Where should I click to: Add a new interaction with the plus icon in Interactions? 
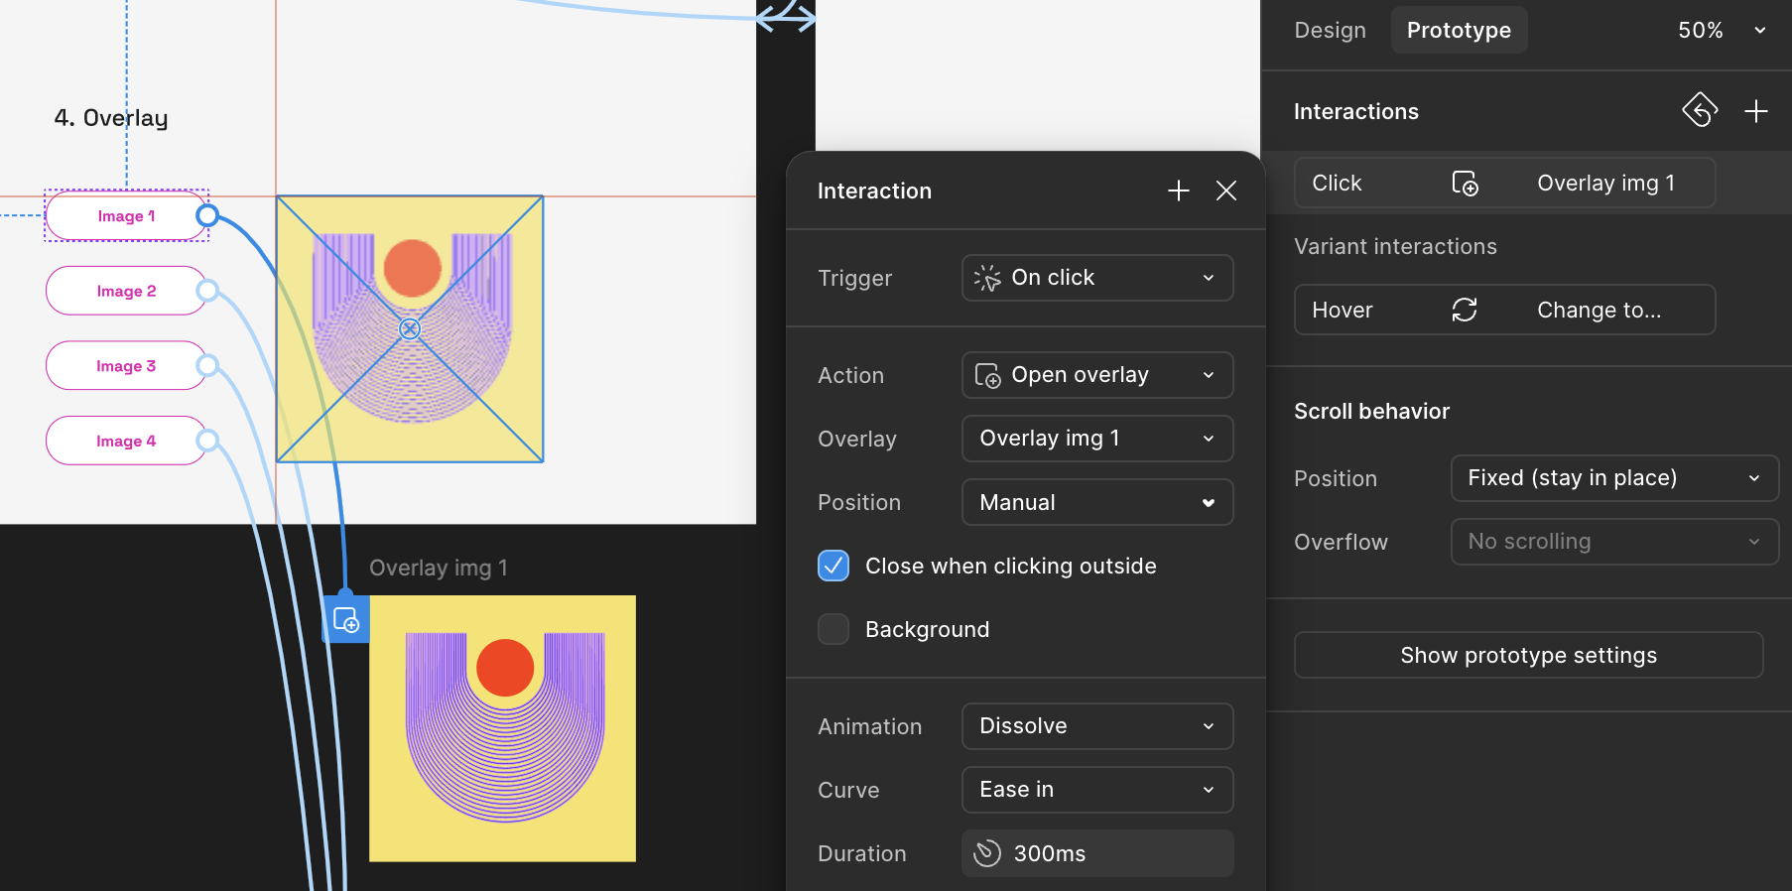pyautogui.click(x=1755, y=111)
